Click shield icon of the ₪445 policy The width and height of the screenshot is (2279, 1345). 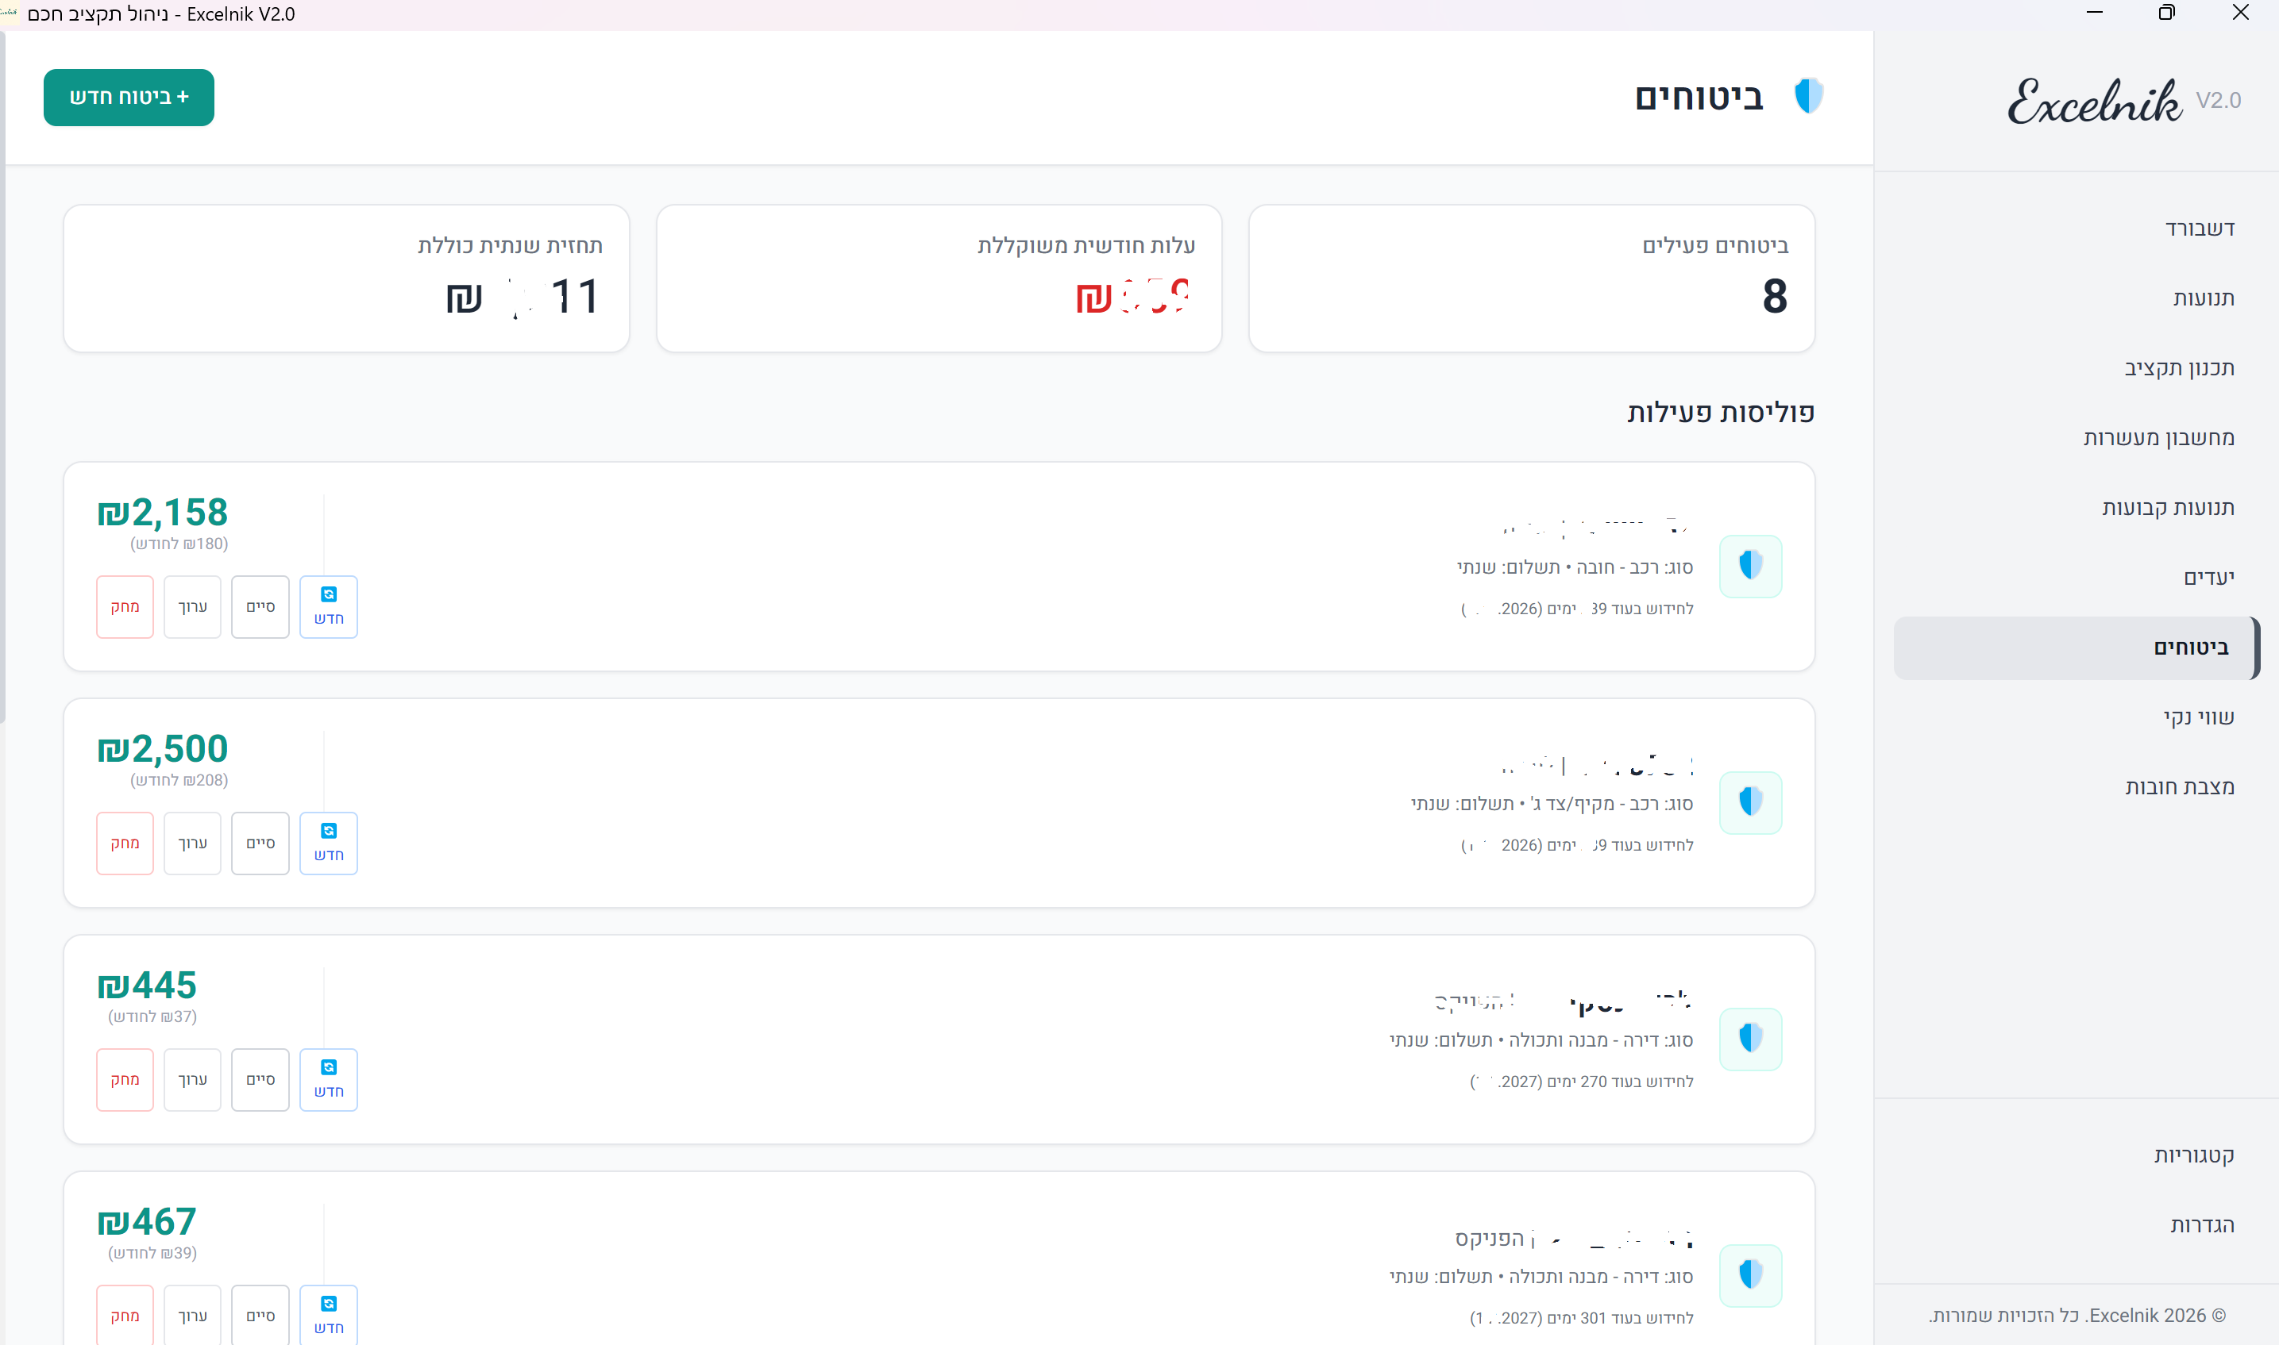1750,1039
